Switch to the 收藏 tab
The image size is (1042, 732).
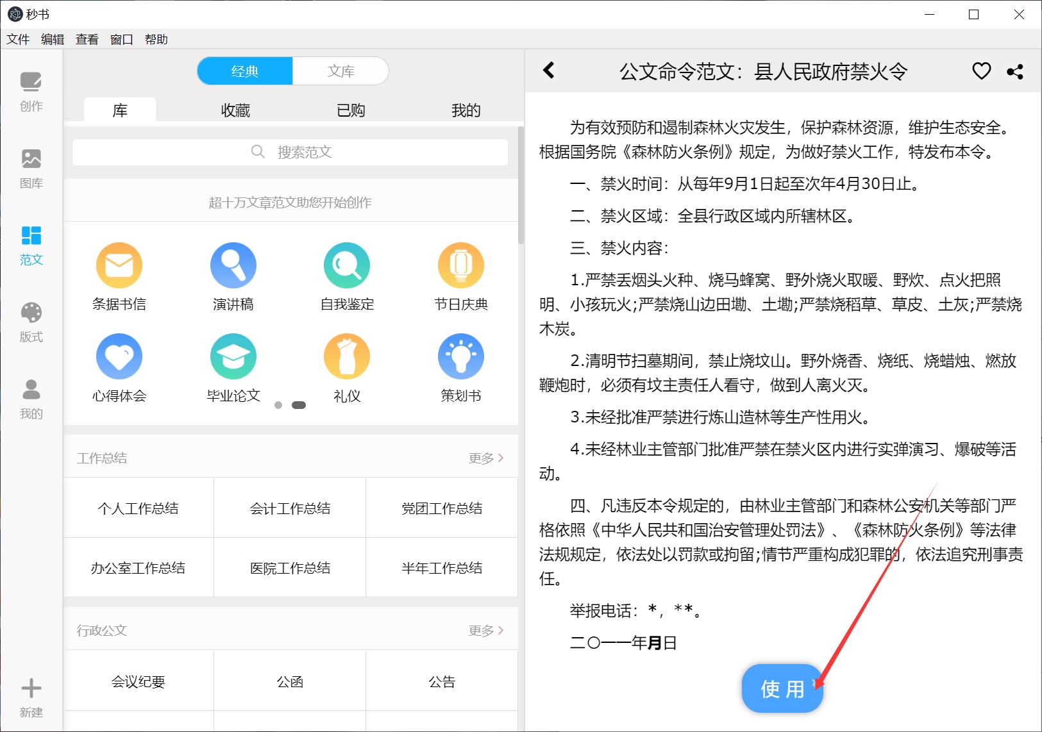[233, 110]
